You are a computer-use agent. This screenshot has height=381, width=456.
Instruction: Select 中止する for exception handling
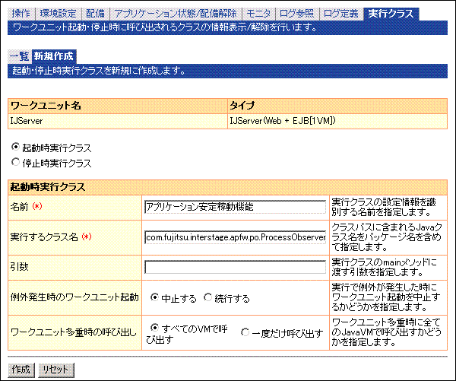(155, 298)
